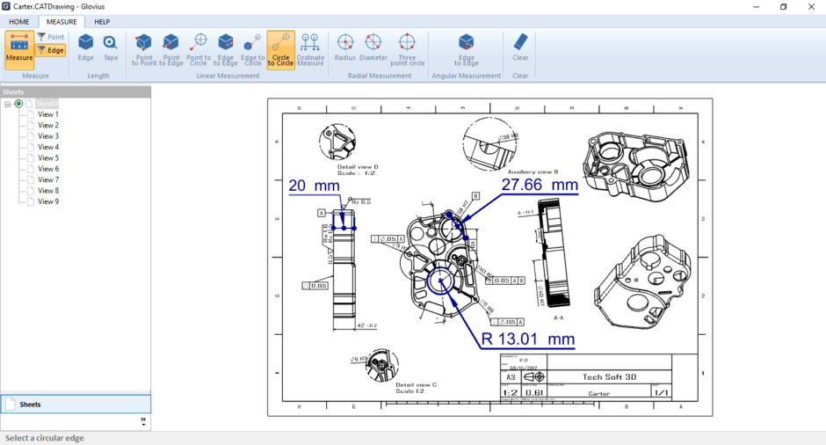
Task: Select the Edge to Circle tool
Action: pyautogui.click(x=253, y=49)
